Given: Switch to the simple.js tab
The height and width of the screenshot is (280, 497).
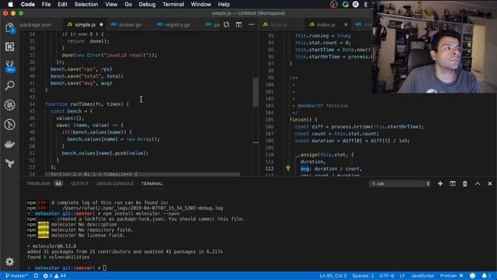Looking at the screenshot, I should (85, 24).
